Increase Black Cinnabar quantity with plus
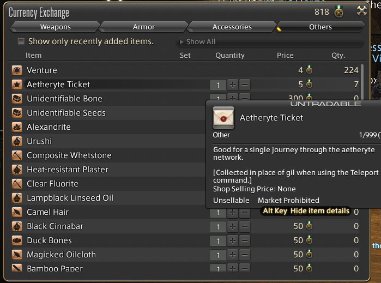Image resolution: width=381 pixels, height=283 pixels. point(233,226)
